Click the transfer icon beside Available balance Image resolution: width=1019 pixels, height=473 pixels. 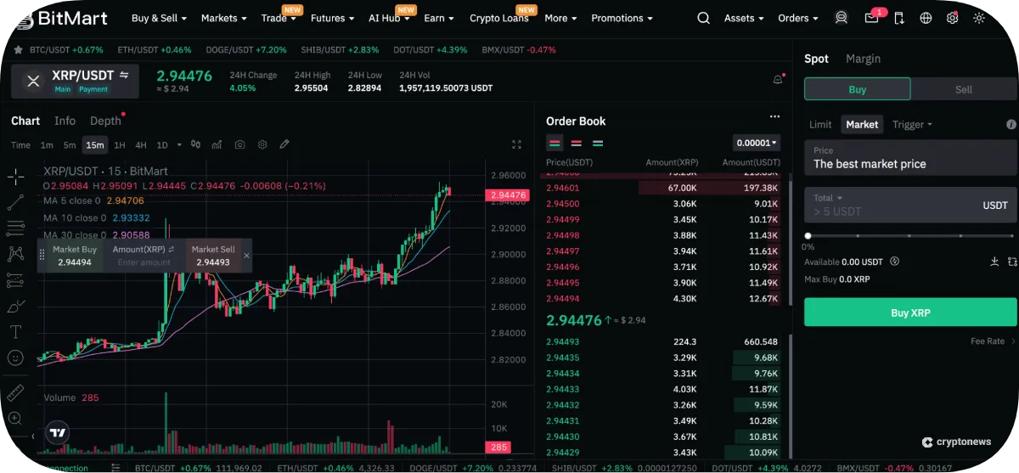tap(1012, 262)
